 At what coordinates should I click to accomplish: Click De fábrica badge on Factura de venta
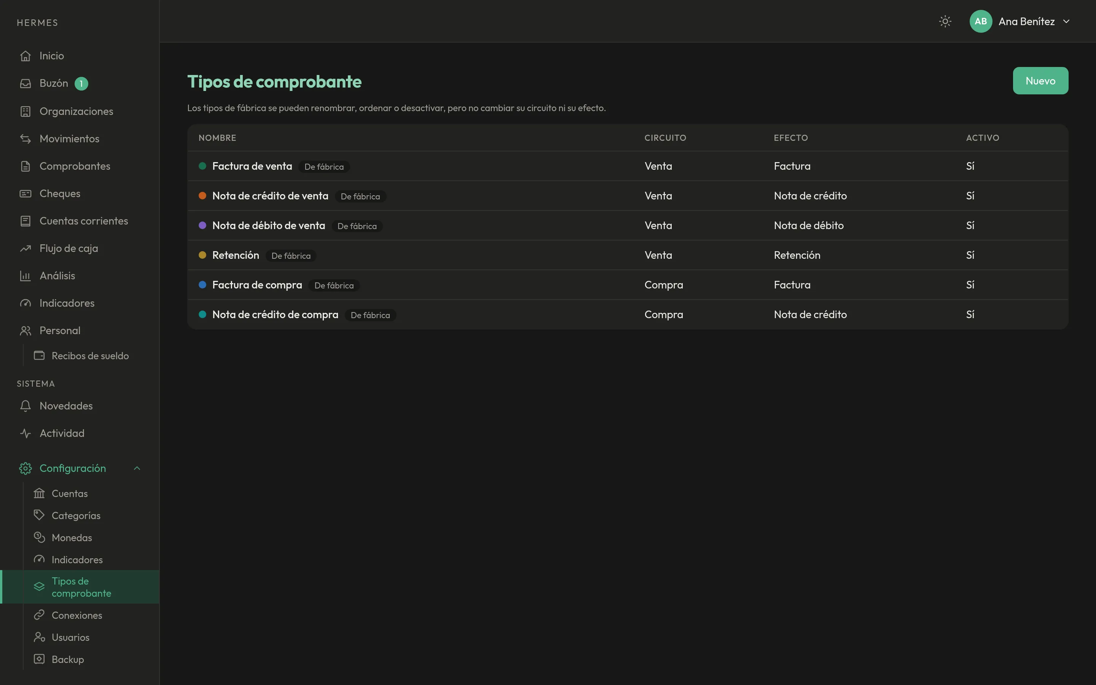[x=324, y=167]
